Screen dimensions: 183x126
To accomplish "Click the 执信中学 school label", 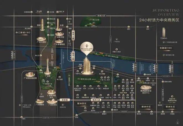I will [x=172, y=99].
